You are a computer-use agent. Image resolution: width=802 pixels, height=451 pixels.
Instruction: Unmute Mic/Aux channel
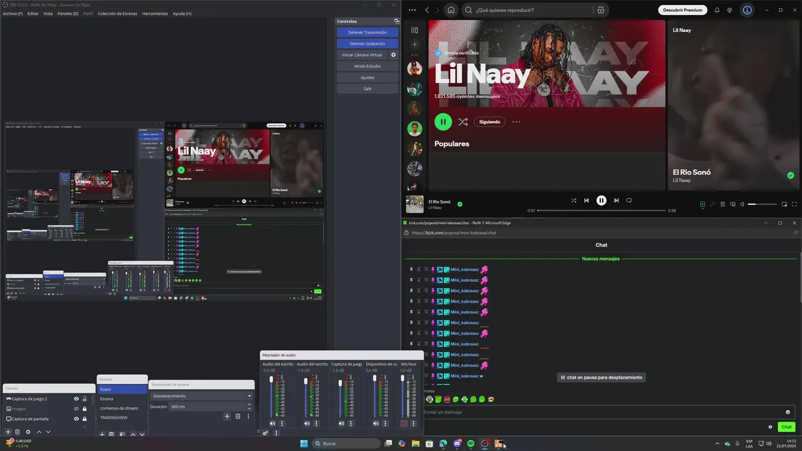coord(404,423)
